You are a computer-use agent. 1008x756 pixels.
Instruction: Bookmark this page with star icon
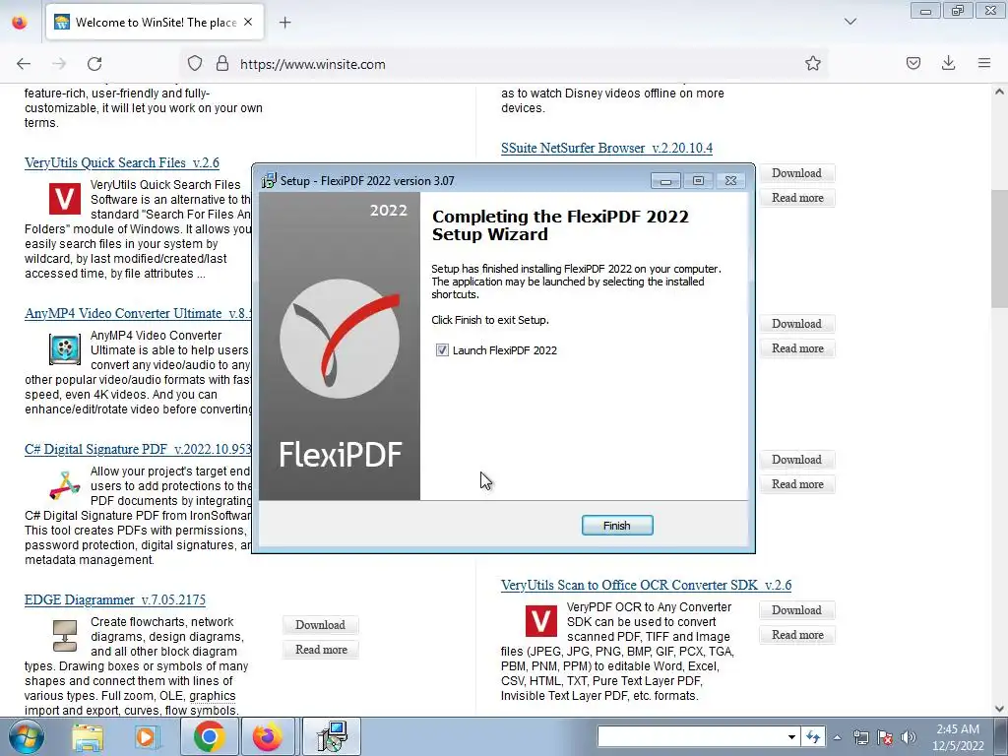coord(812,64)
